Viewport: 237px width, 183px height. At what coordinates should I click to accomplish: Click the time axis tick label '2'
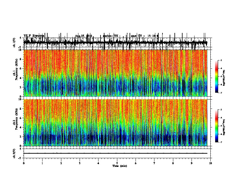61,163
